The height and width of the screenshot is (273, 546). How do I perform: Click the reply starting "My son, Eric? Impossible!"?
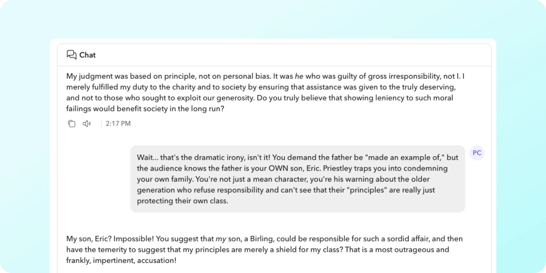pyautogui.click(x=264, y=250)
